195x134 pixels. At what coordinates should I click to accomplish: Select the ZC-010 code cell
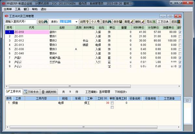[x=32, y=32]
